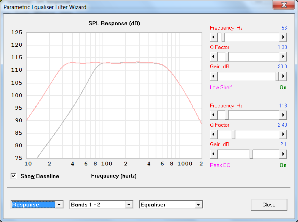Click the band 1 Frequency slider thumb
The height and width of the screenshot is (222, 298).
click(x=223, y=37)
